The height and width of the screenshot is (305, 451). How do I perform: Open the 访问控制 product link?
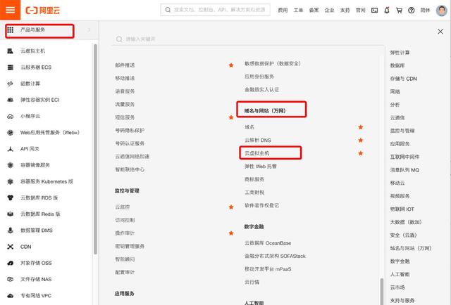click(x=125, y=220)
